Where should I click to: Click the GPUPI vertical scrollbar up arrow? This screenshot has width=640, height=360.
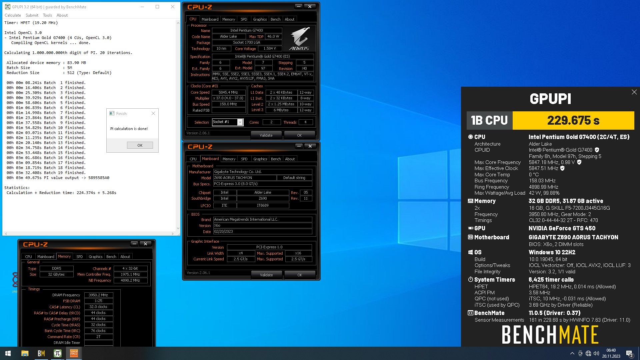[x=178, y=23]
